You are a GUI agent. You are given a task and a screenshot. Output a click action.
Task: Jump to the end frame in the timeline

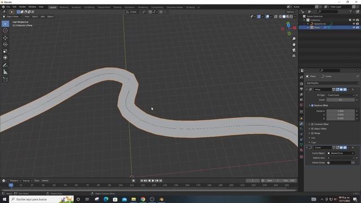(161, 180)
